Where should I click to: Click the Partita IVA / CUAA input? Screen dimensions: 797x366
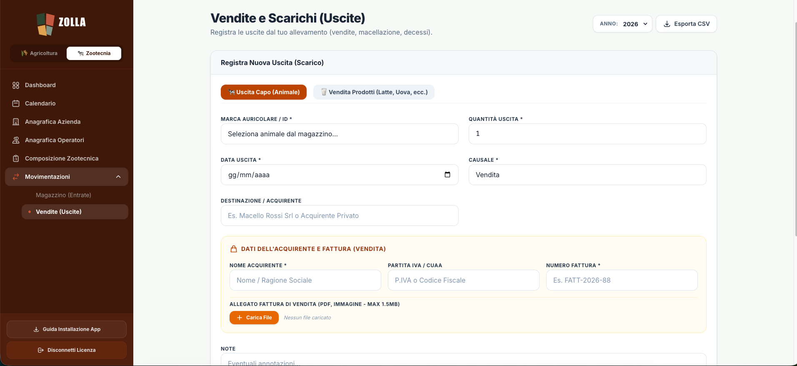tap(464, 280)
